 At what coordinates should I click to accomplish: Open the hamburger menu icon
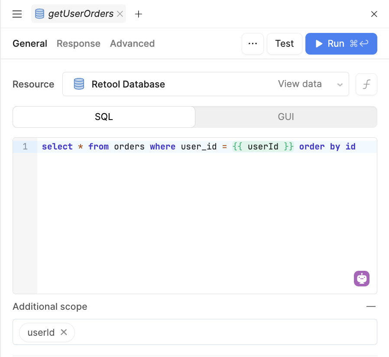point(17,14)
